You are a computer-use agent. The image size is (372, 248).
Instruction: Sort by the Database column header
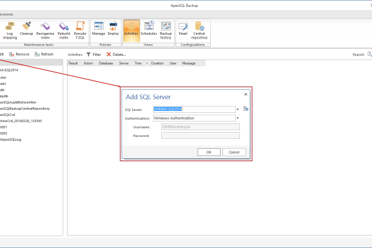tap(106, 63)
